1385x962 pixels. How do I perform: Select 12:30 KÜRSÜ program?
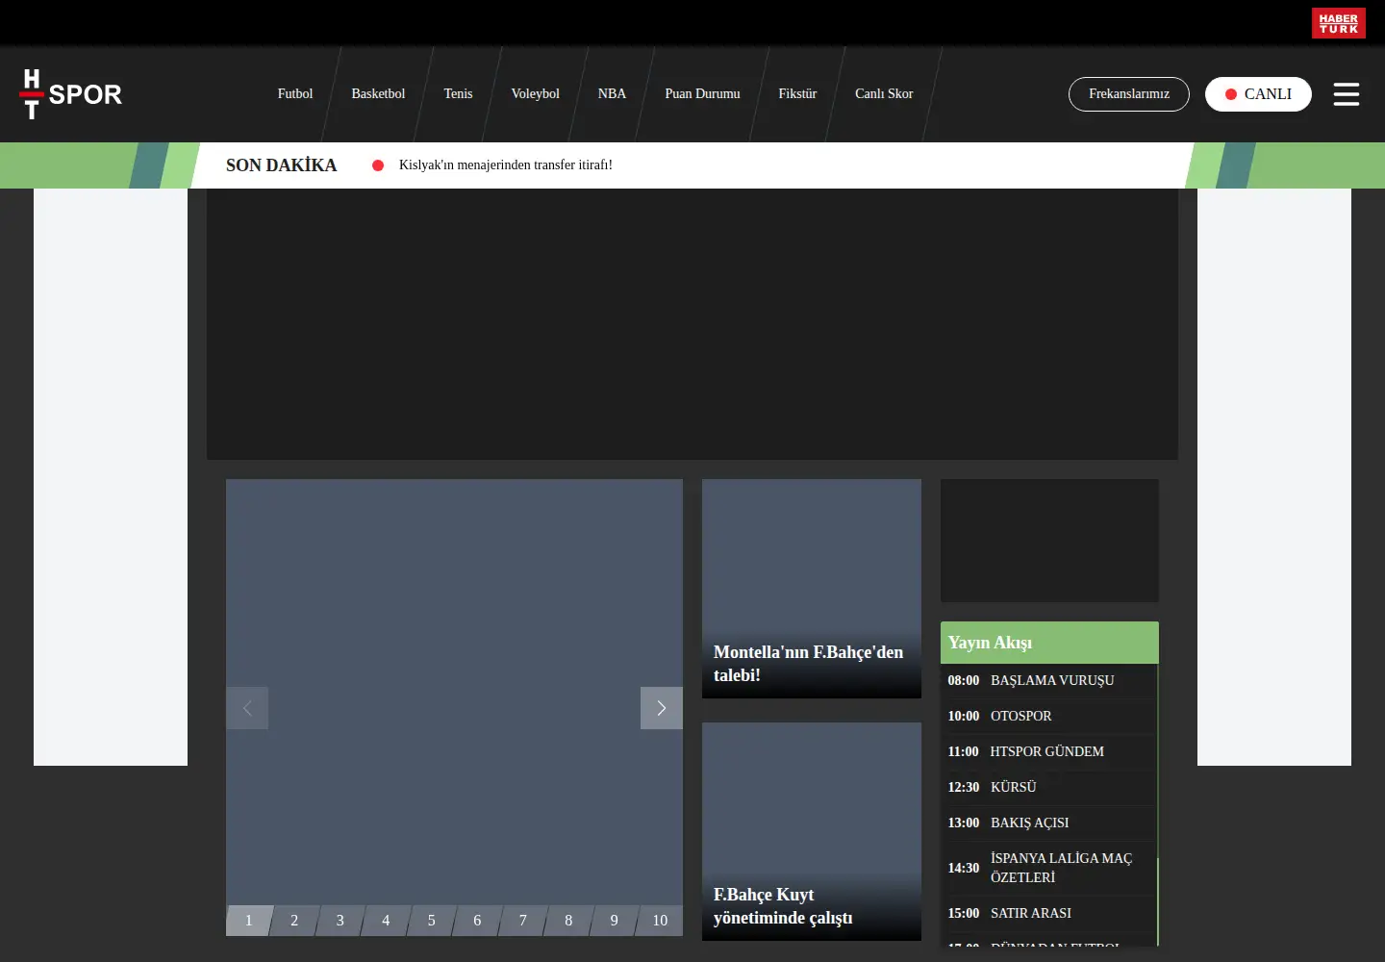tap(1048, 787)
